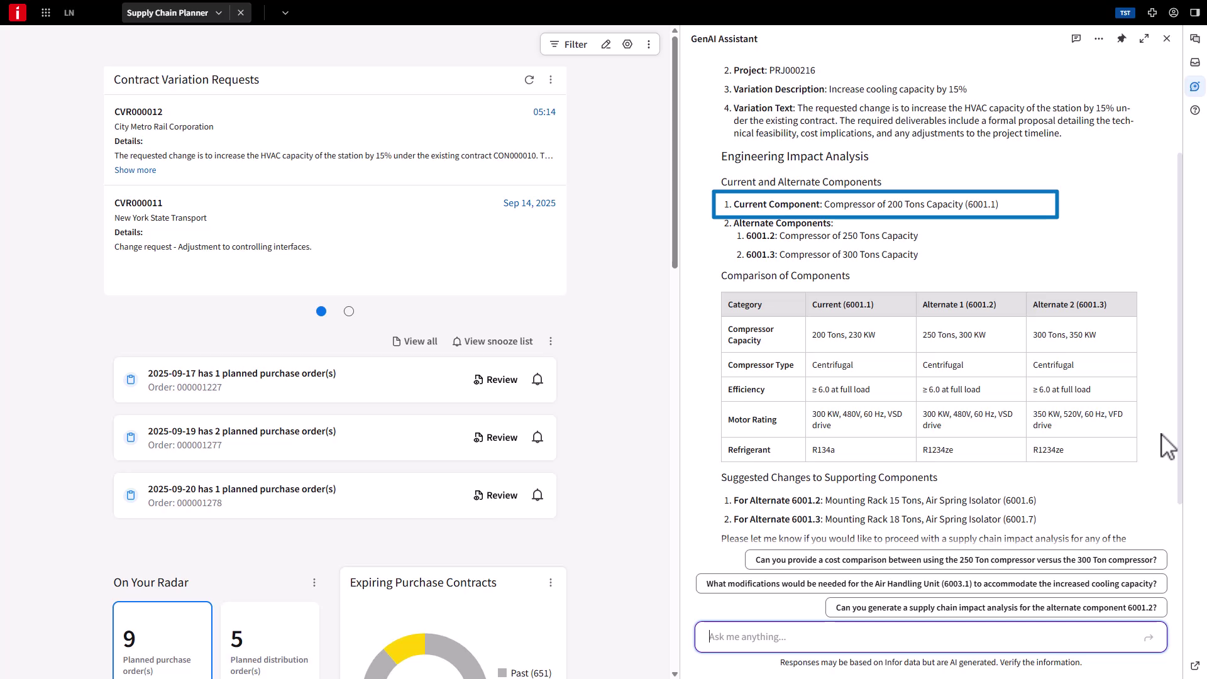The height and width of the screenshot is (679, 1207).
Task: Toggle the right side panel icon
Action: click(x=1195, y=13)
